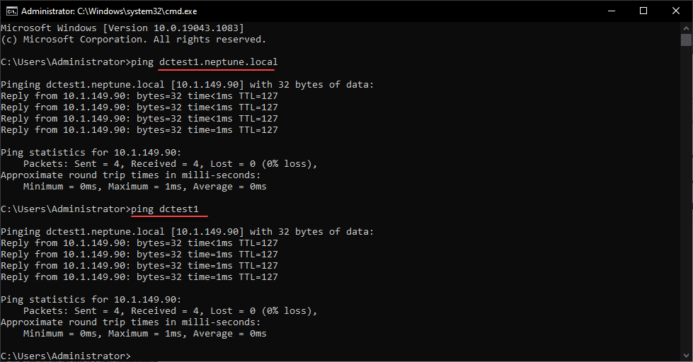Click the Microsoft Windows version line
Screen dimensions: 693x362
pyautogui.click(x=122, y=28)
